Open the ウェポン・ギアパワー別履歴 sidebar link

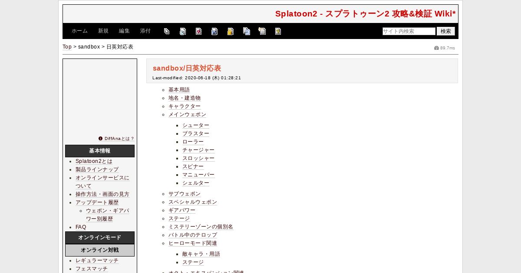pyautogui.click(x=107, y=215)
